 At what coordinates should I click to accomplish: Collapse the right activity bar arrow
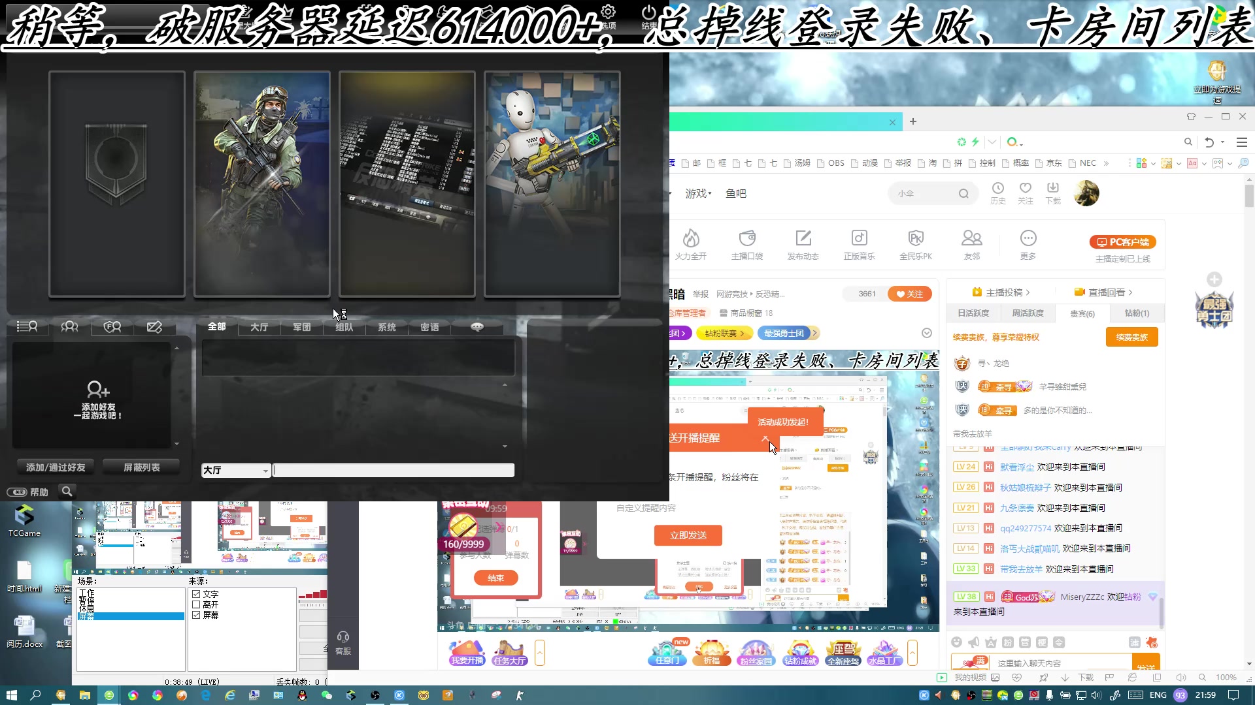coord(912,653)
